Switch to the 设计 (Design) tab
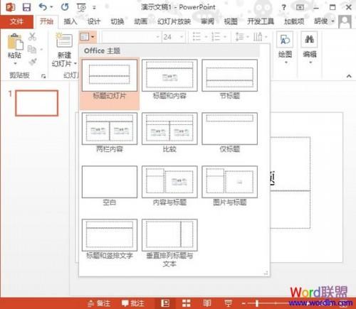Viewport: 356px width, 309px height. [93, 21]
